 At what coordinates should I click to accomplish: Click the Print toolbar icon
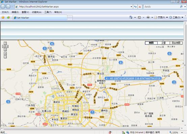[x=148, y=18]
